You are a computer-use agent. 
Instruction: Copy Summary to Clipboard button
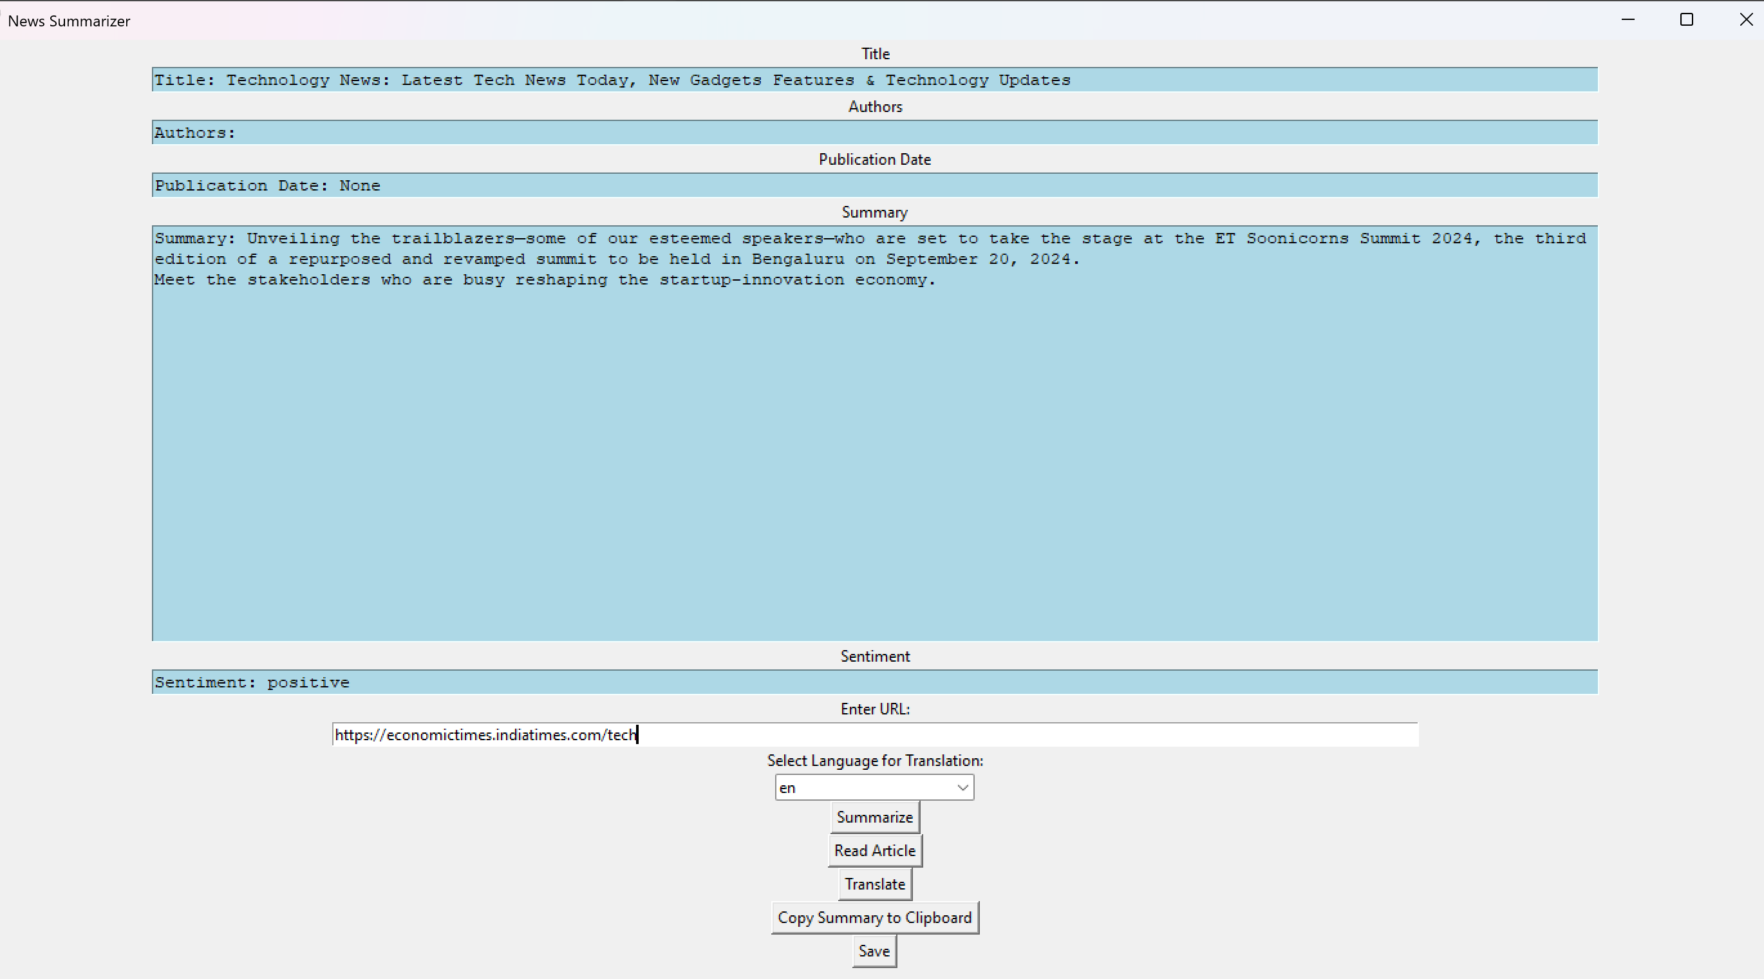(x=874, y=918)
